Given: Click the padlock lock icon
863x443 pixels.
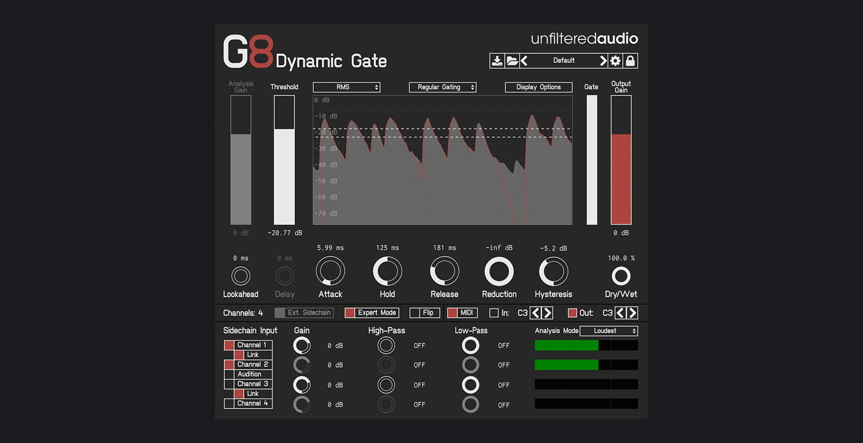Looking at the screenshot, I should tap(631, 60).
